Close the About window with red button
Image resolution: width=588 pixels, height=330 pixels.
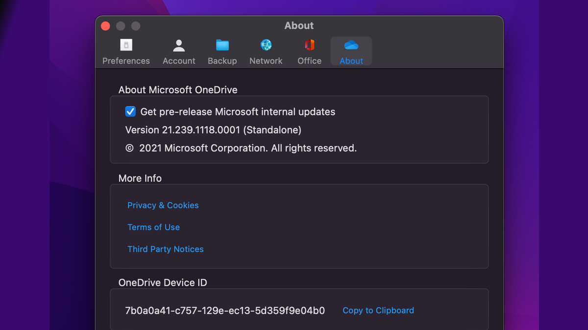click(105, 26)
